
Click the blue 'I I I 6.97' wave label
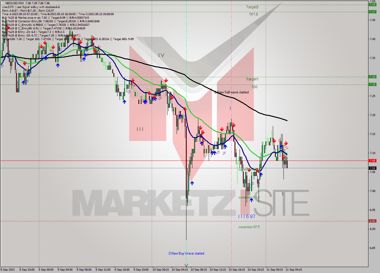247,217
